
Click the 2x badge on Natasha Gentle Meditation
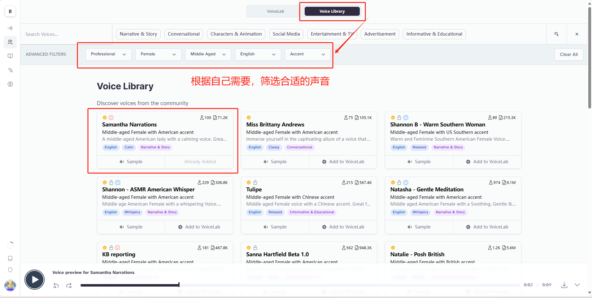point(406,182)
